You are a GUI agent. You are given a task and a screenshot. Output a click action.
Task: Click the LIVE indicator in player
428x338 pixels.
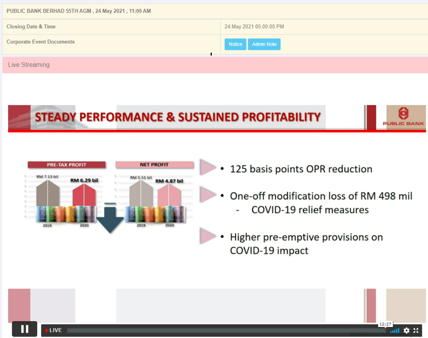click(53, 330)
